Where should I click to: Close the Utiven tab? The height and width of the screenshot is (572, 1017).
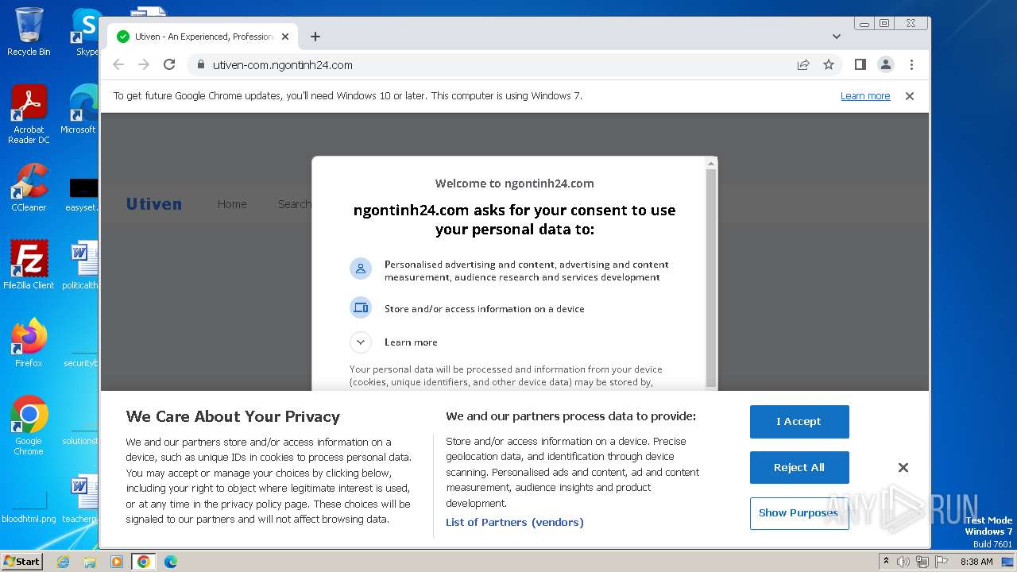[x=285, y=37]
